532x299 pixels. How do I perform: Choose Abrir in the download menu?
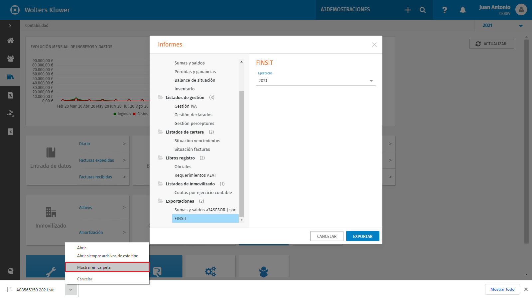pos(107,248)
